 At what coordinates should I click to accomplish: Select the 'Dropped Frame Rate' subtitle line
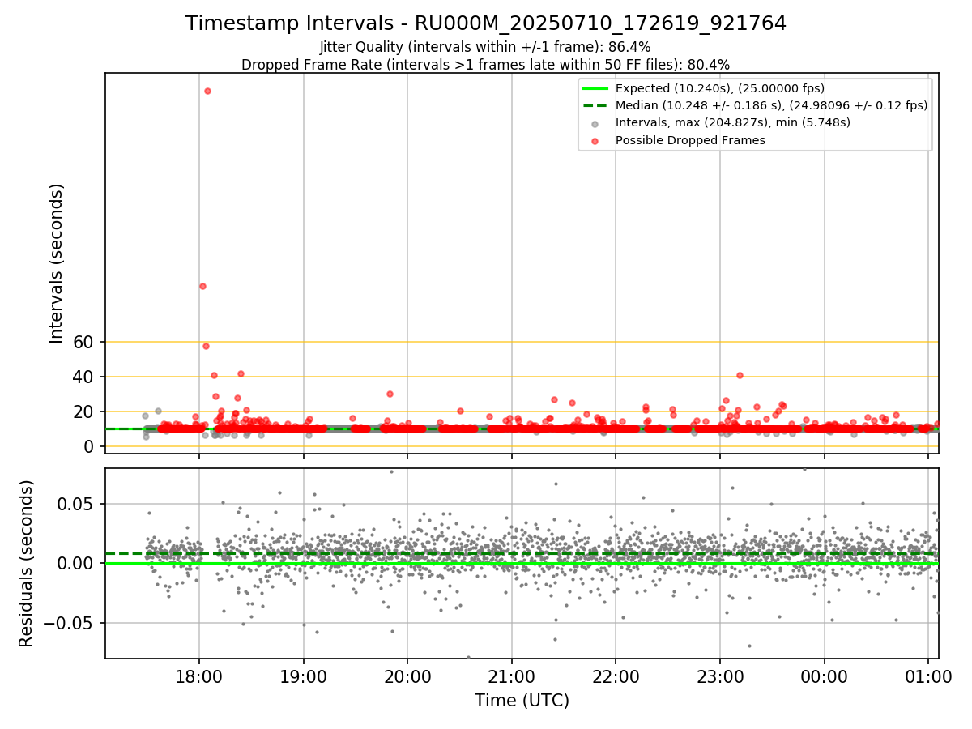(486, 65)
